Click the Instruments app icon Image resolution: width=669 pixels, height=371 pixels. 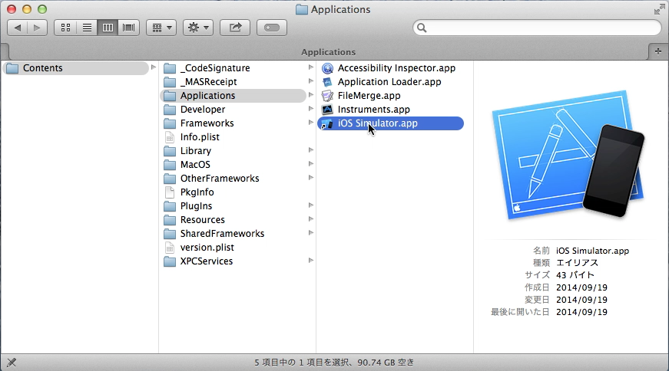coord(327,110)
